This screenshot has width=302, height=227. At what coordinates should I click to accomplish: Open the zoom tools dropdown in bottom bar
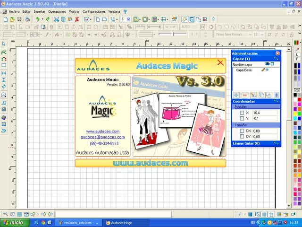pos(38,214)
